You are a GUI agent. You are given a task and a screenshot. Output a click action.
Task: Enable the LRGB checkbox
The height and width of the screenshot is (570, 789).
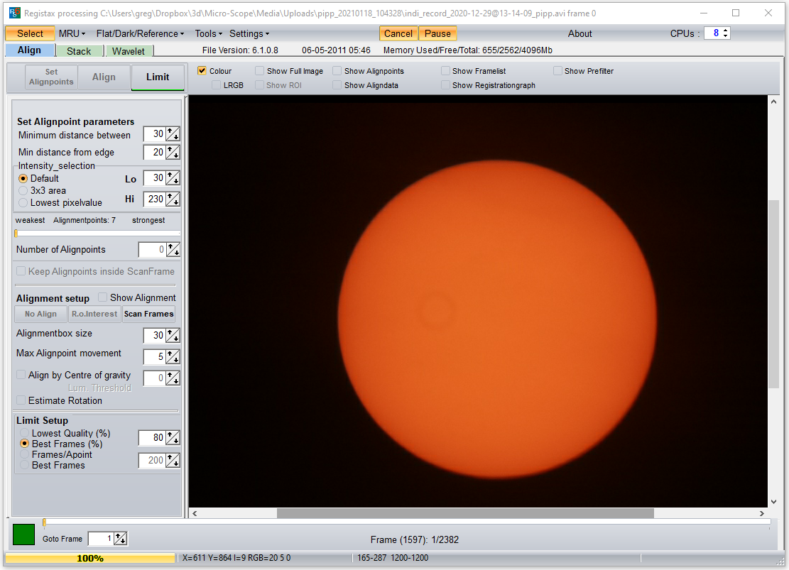(x=216, y=85)
